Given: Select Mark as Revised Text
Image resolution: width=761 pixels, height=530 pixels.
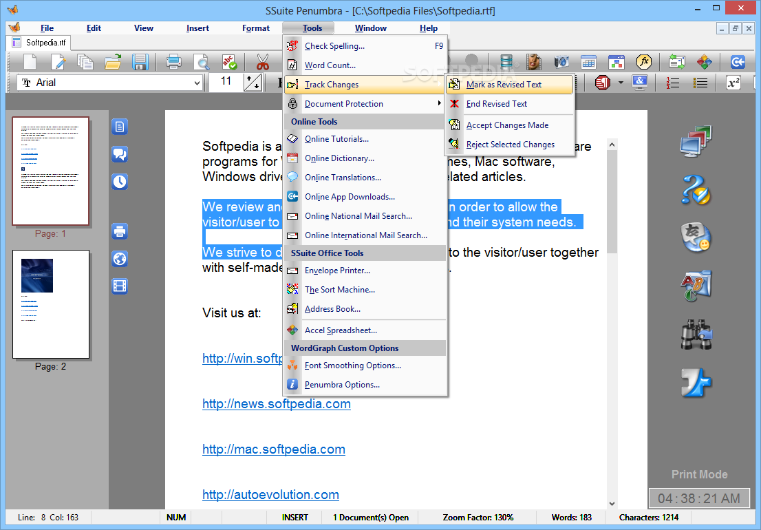Looking at the screenshot, I should pos(510,85).
